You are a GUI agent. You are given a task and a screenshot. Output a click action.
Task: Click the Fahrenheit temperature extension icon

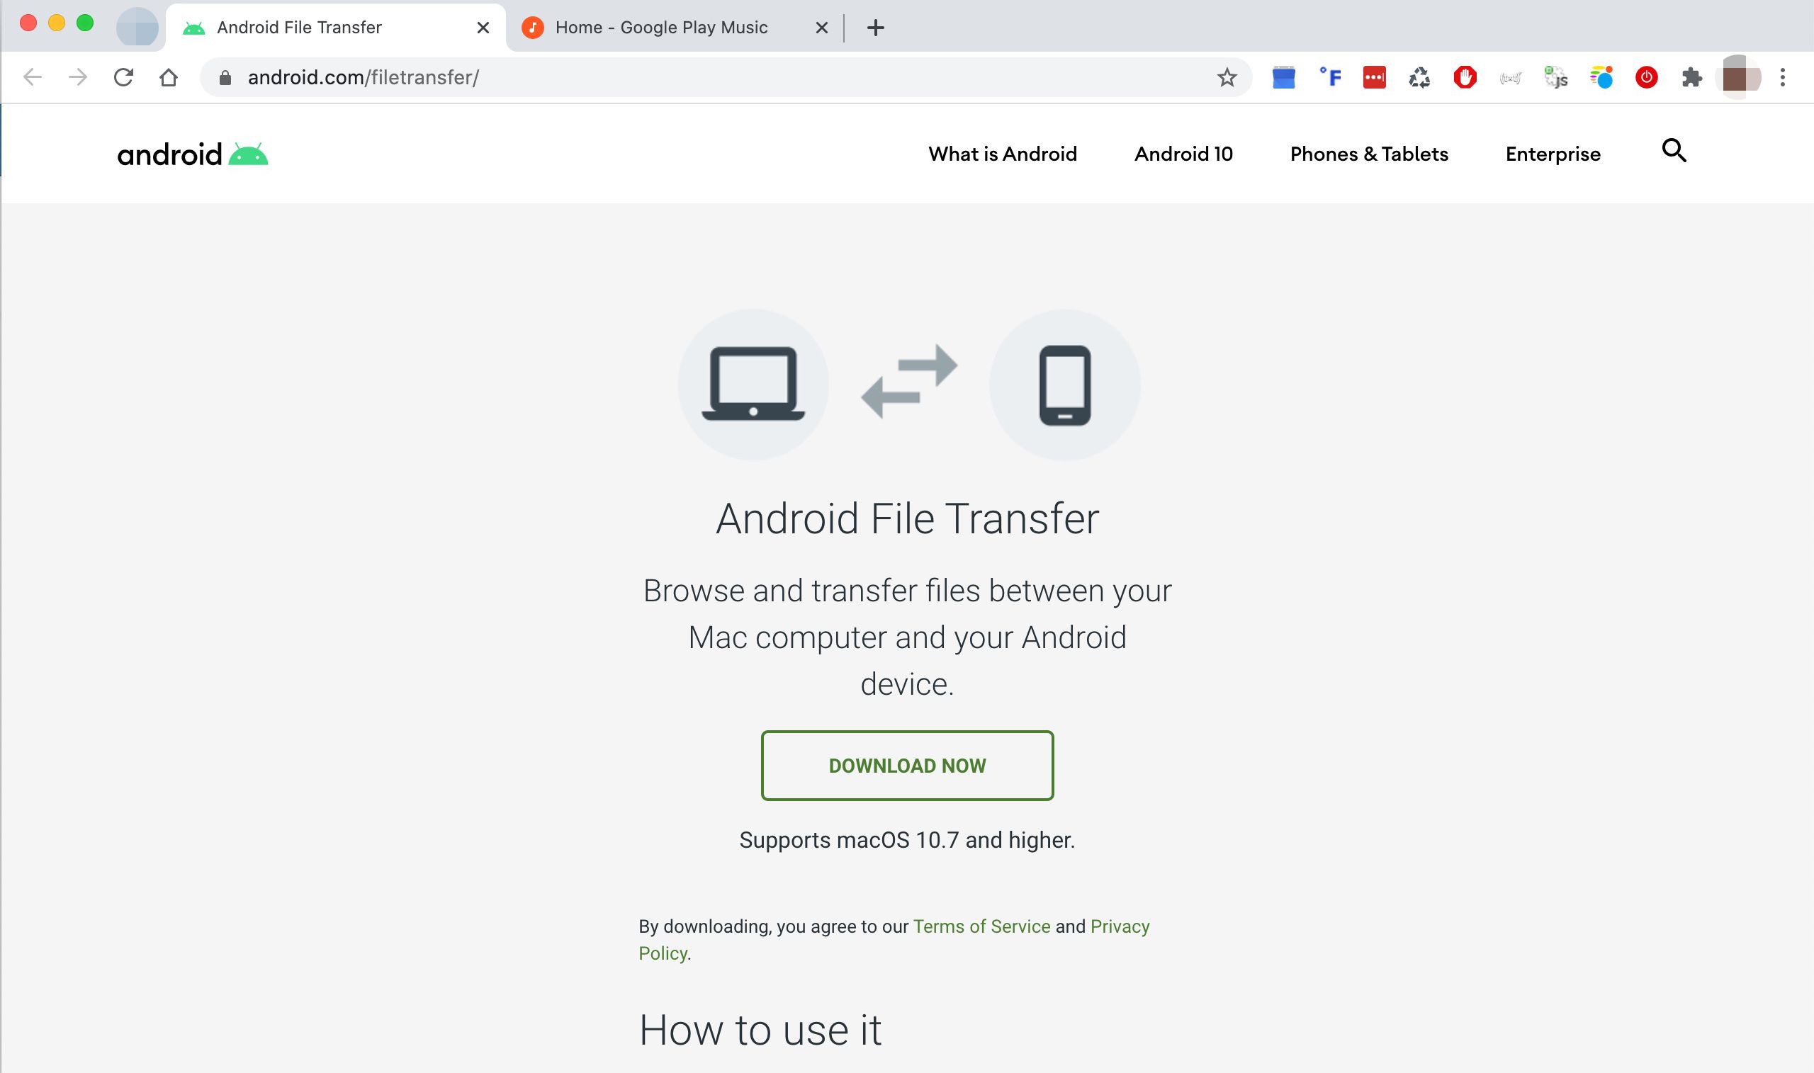tap(1329, 76)
